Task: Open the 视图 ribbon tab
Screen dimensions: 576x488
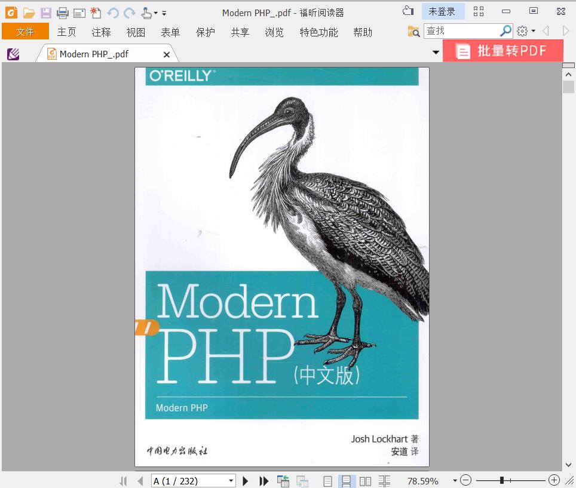Action: click(136, 32)
